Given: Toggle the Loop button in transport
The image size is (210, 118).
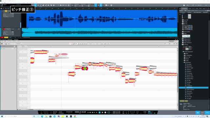Looking at the screenshot, I should click(109, 112).
